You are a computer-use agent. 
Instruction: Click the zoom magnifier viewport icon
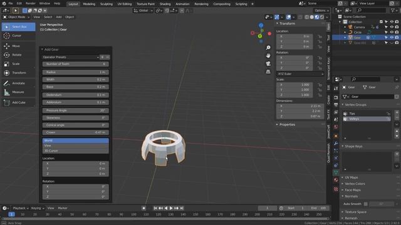coord(268,47)
